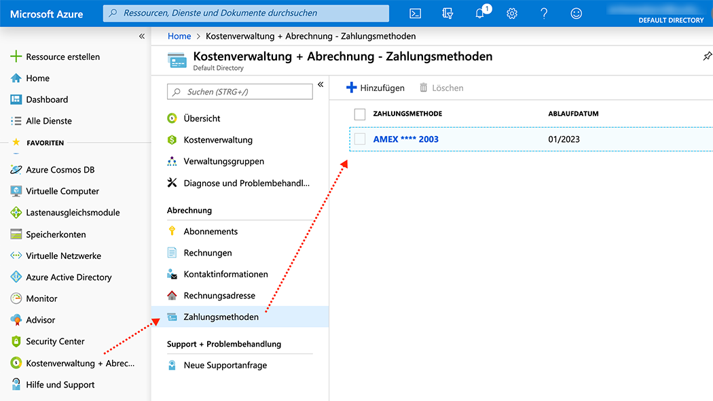The image size is (713, 401).
Task: Open the notifications bell
Action: [x=480, y=14]
